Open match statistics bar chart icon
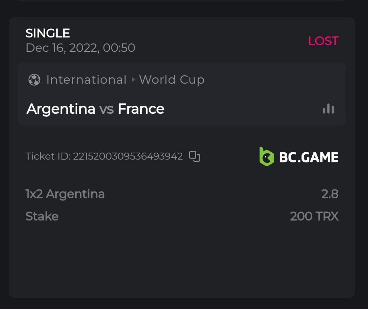368x309 pixels. point(328,109)
